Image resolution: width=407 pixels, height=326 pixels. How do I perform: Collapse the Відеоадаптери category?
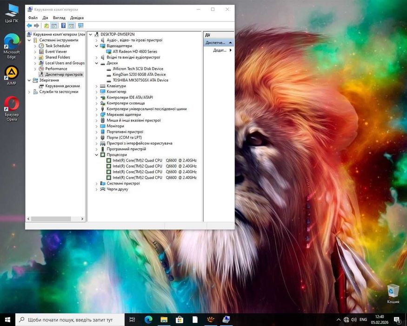pyautogui.click(x=96, y=46)
